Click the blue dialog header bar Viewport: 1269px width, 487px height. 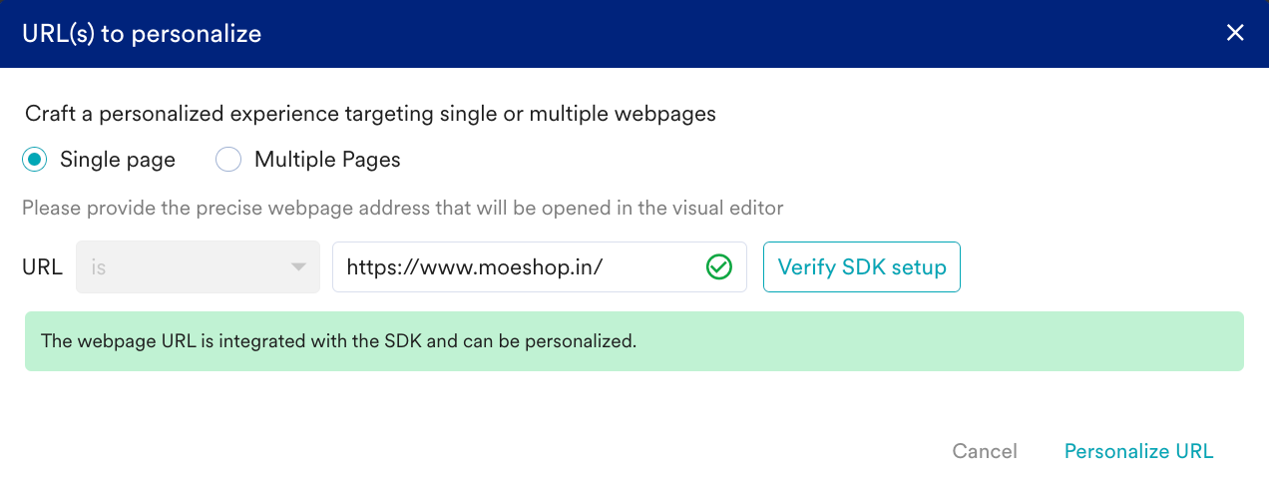point(634,34)
